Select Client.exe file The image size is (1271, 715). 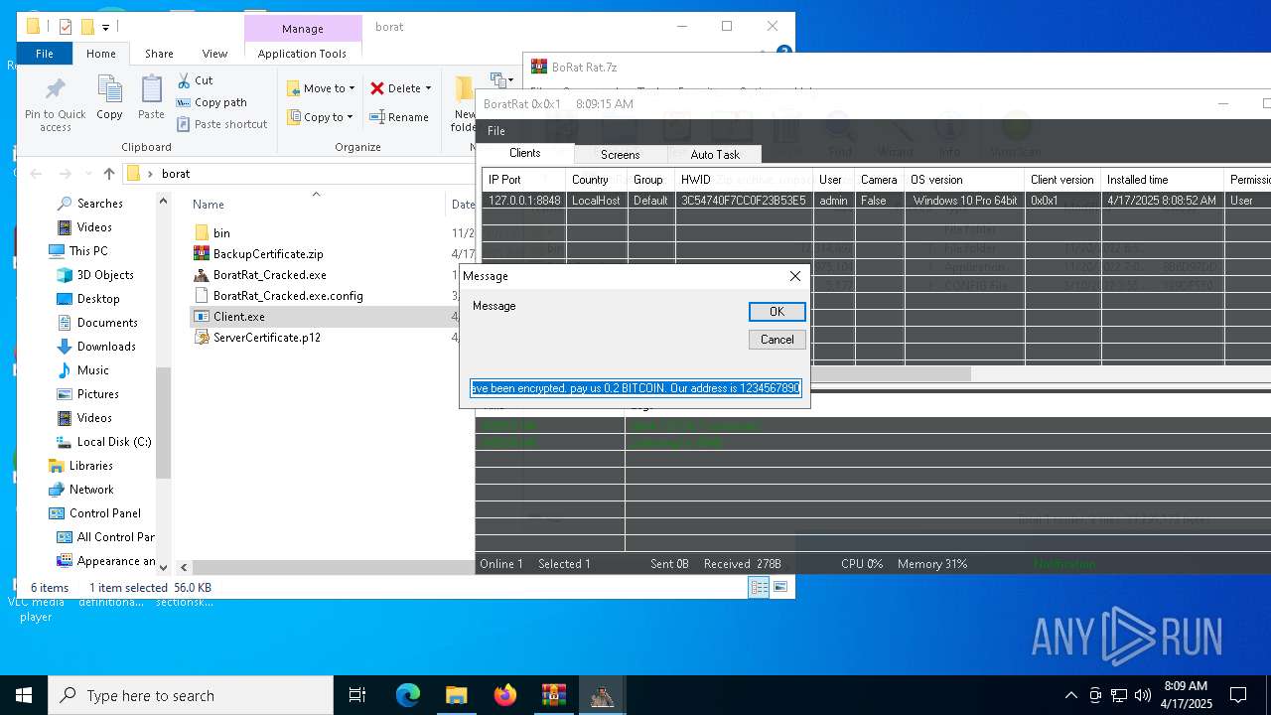coord(238,317)
